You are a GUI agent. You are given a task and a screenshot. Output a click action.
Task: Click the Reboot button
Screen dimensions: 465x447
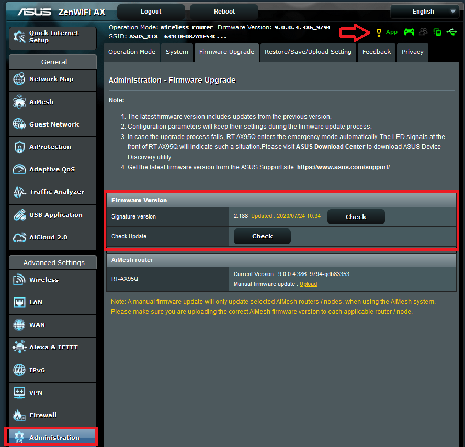click(224, 12)
